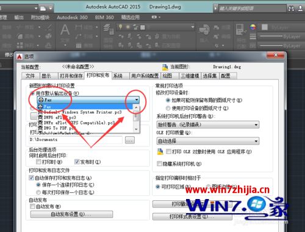Toggle 自动保存打印和发布日志 checkbox

(31, 178)
